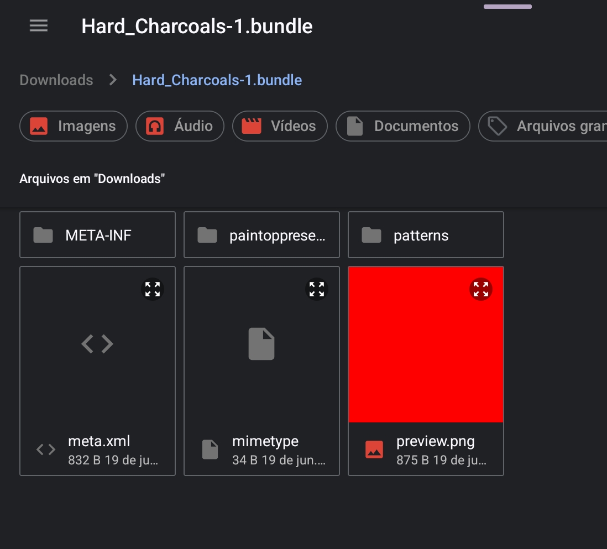This screenshot has height=549, width=607.
Task: Open the mimetype file tile
Action: 261,371
